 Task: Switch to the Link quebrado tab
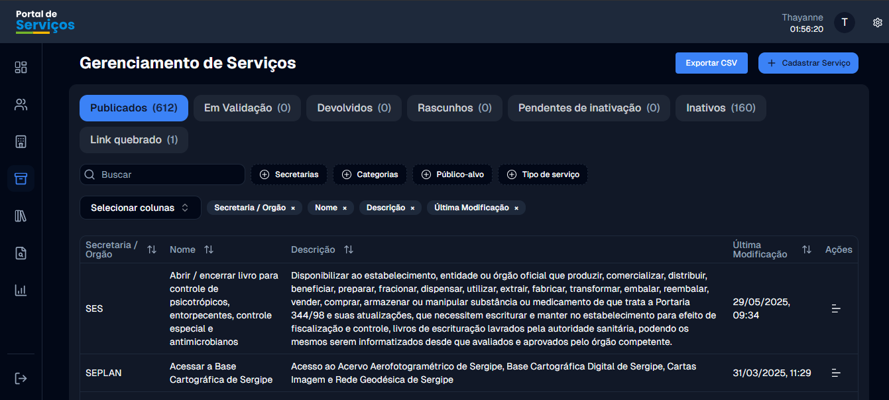pos(133,140)
